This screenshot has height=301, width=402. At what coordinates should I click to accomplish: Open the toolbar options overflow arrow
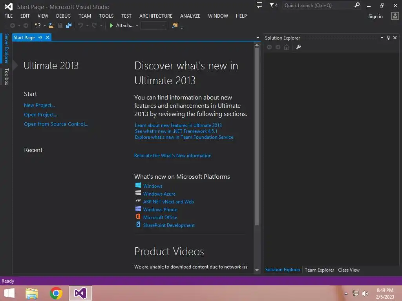coord(182,27)
